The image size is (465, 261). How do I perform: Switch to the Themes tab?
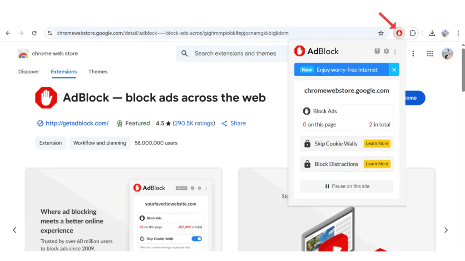98,72
